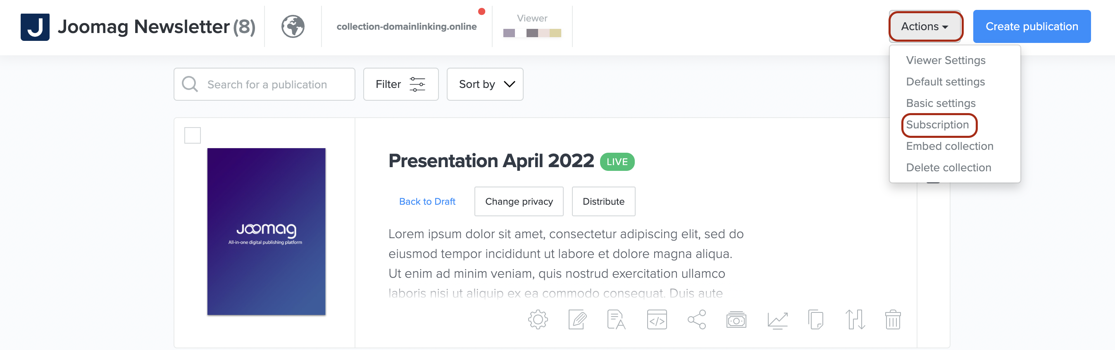1115x350 pixels.
Task: Click the Back to Draft link
Action: click(427, 201)
